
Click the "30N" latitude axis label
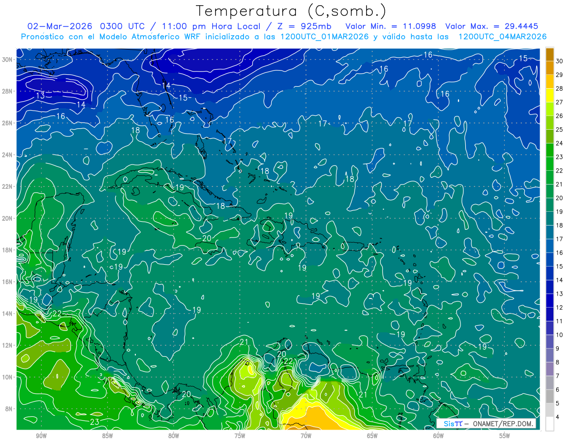click(7, 60)
